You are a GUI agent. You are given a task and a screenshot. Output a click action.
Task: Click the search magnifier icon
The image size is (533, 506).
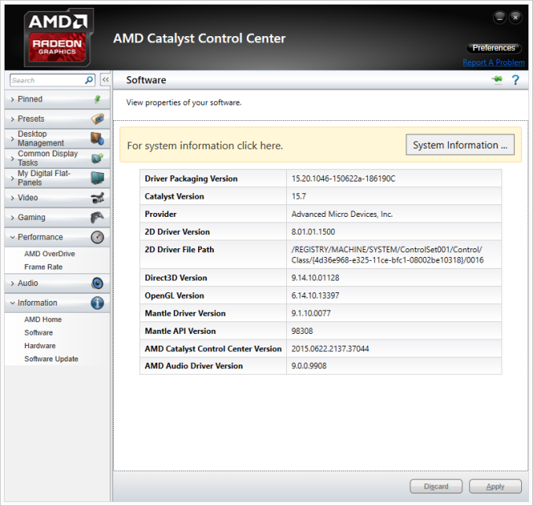pyautogui.click(x=89, y=80)
